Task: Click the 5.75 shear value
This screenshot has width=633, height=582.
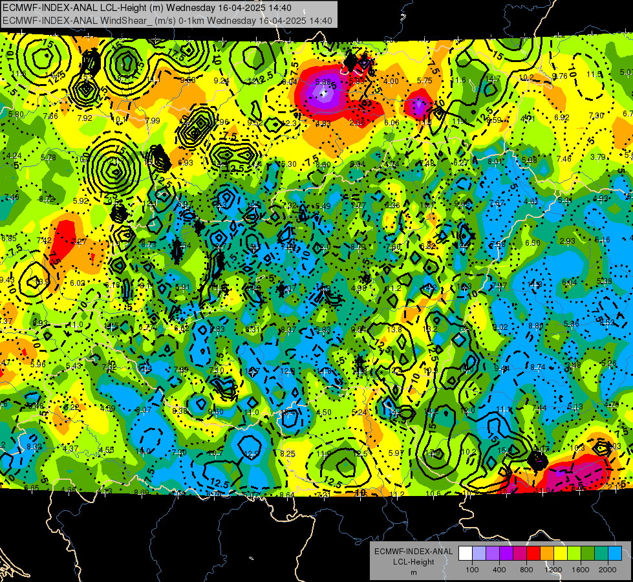Action: tap(425, 81)
